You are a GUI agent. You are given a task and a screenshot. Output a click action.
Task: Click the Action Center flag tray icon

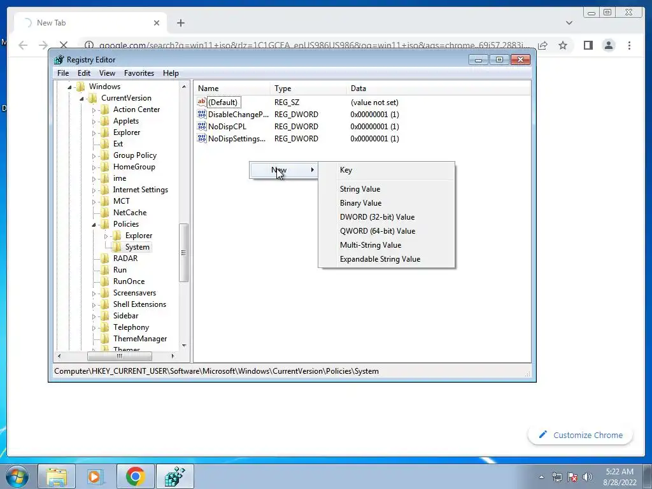[572, 477]
